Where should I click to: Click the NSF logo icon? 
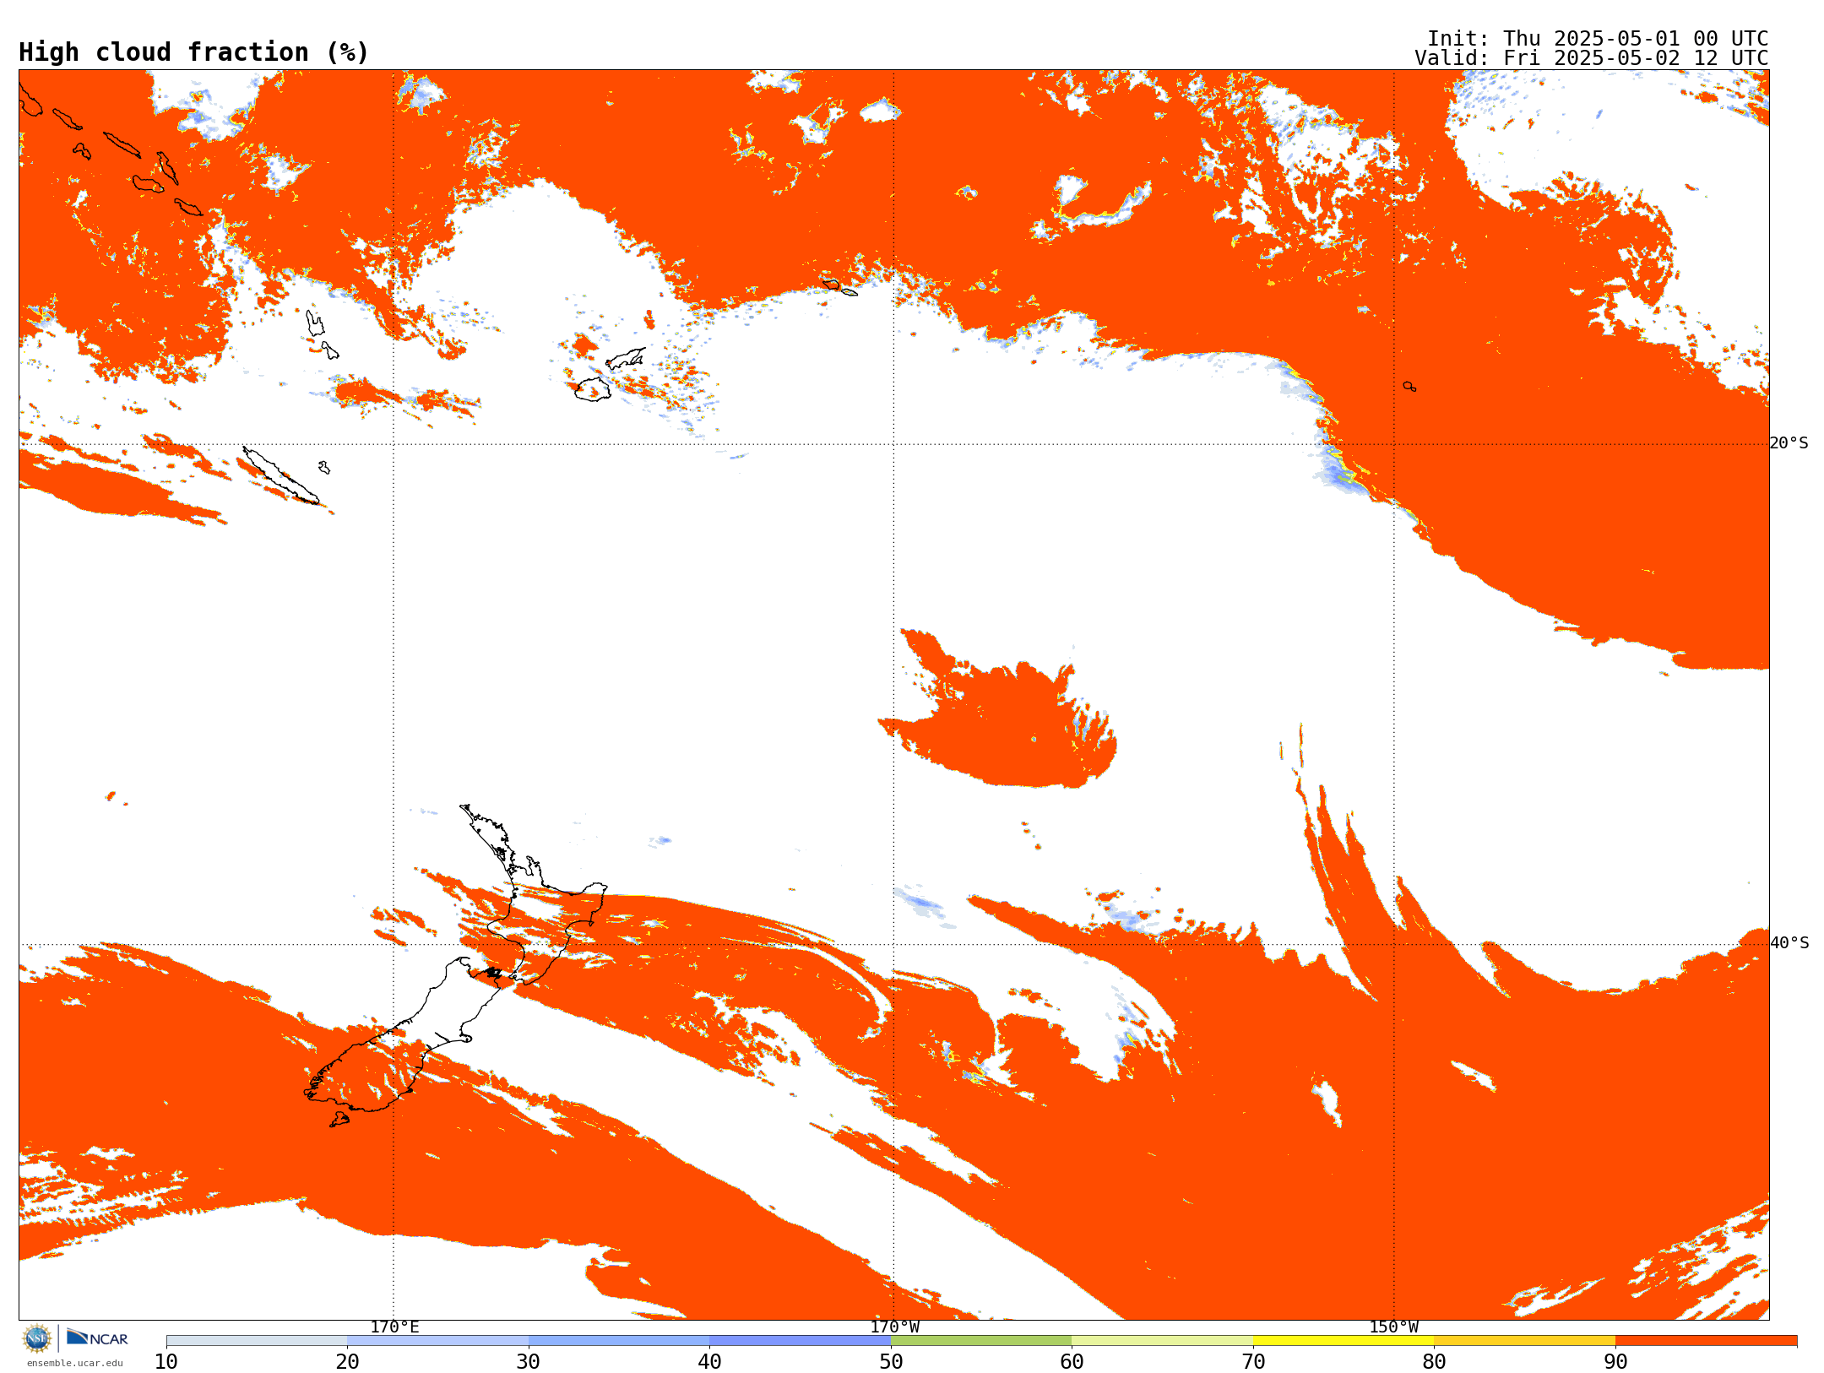click(x=37, y=1338)
